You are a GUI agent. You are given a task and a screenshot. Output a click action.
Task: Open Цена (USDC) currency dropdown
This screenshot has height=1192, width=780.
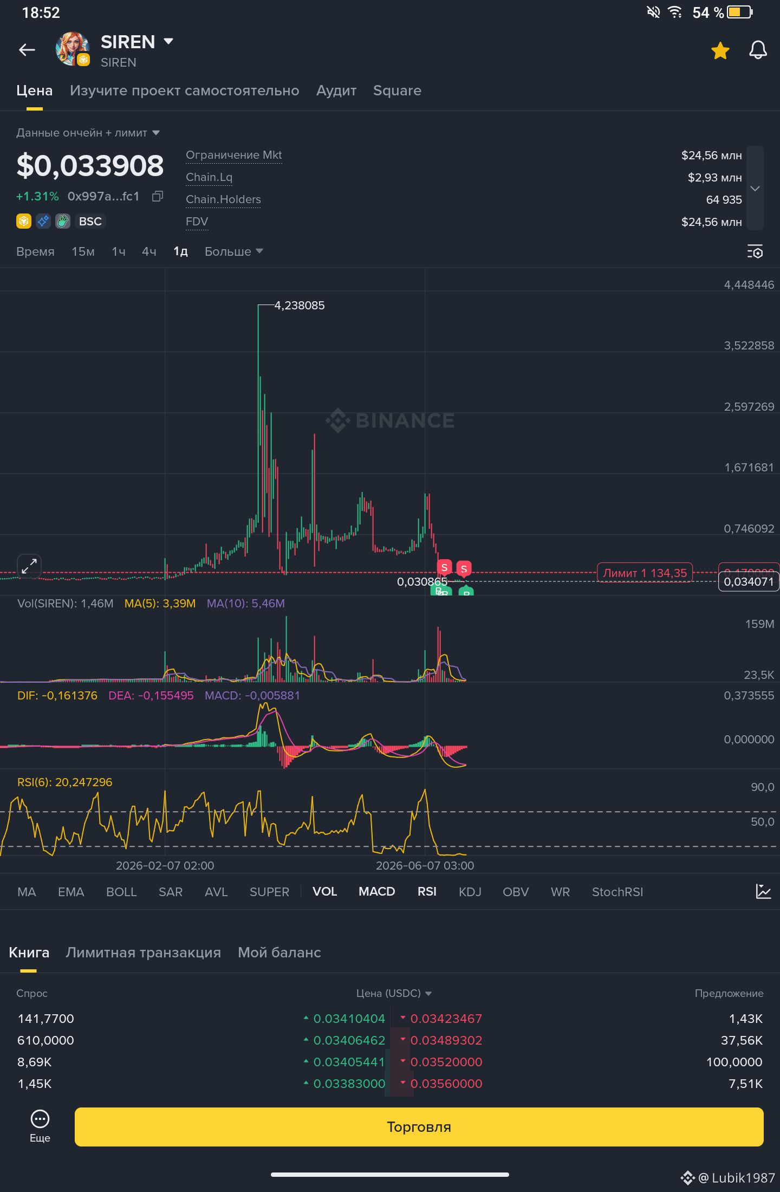pos(394,993)
